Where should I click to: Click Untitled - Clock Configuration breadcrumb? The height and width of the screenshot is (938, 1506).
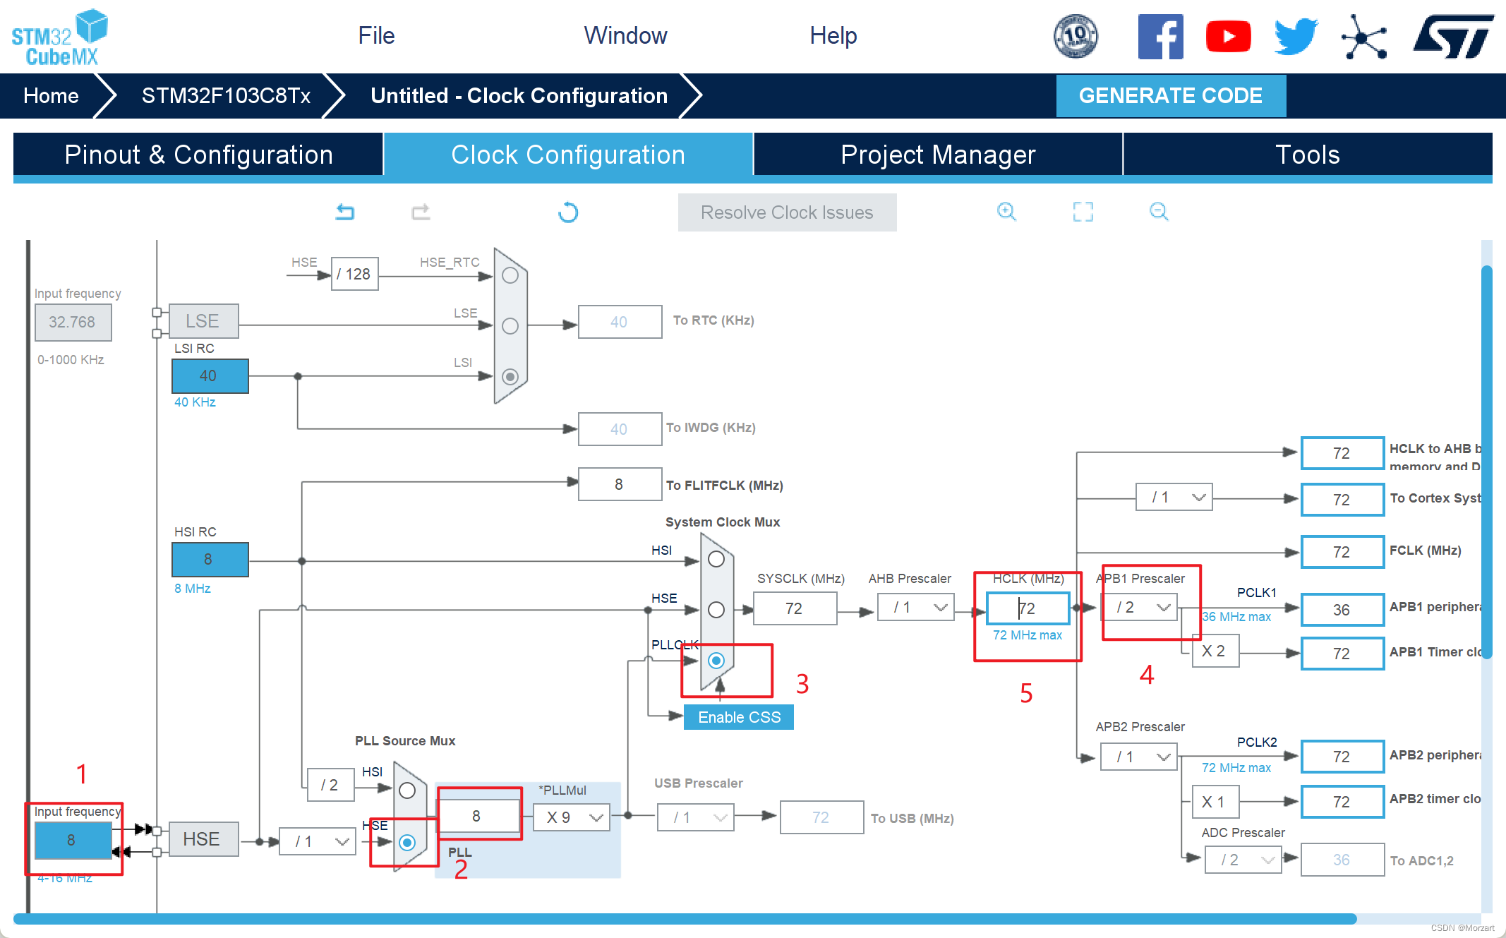point(519,96)
